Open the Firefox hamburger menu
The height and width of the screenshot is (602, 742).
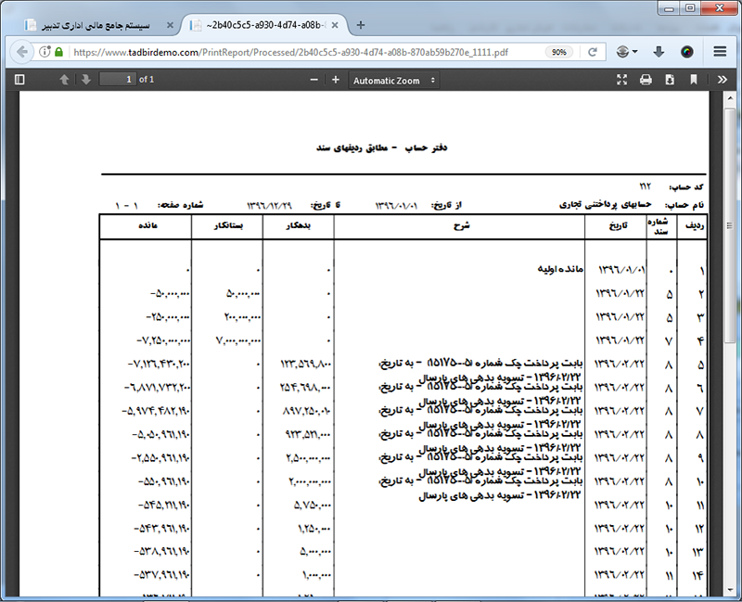[721, 52]
